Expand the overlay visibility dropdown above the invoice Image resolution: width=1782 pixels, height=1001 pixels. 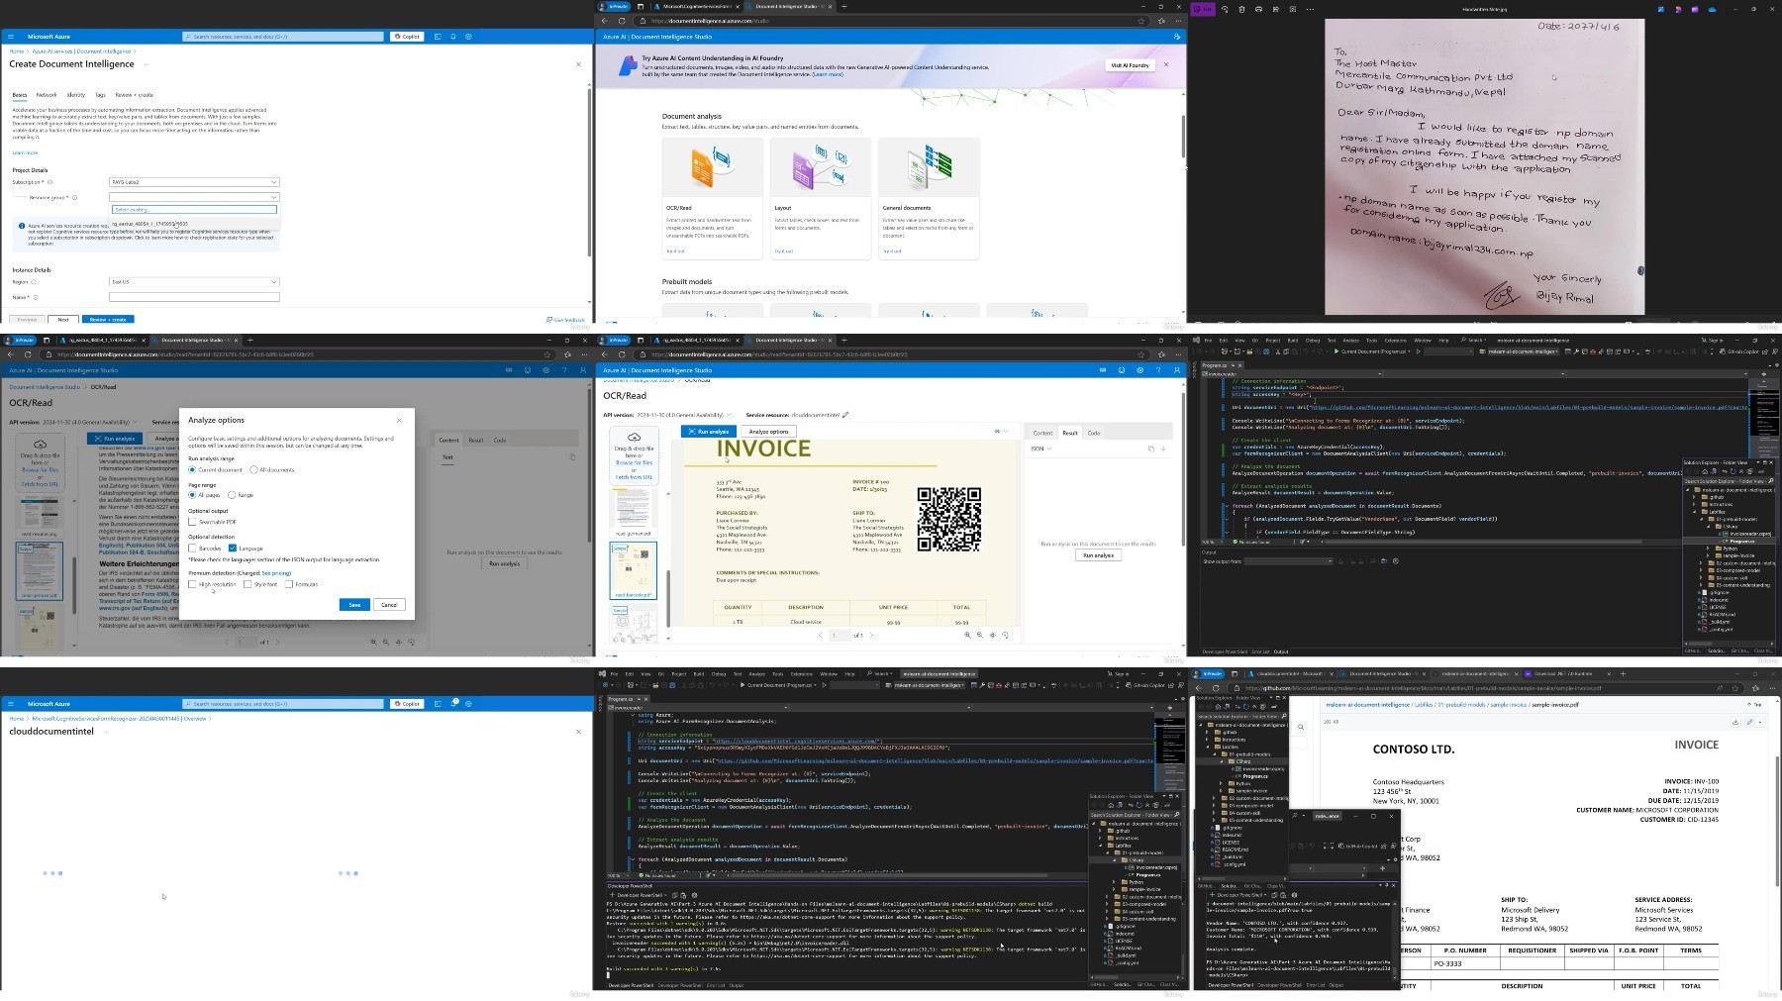pyautogui.click(x=1001, y=432)
